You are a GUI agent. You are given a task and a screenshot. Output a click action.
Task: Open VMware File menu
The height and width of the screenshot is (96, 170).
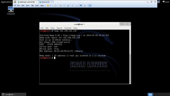(19, 5)
